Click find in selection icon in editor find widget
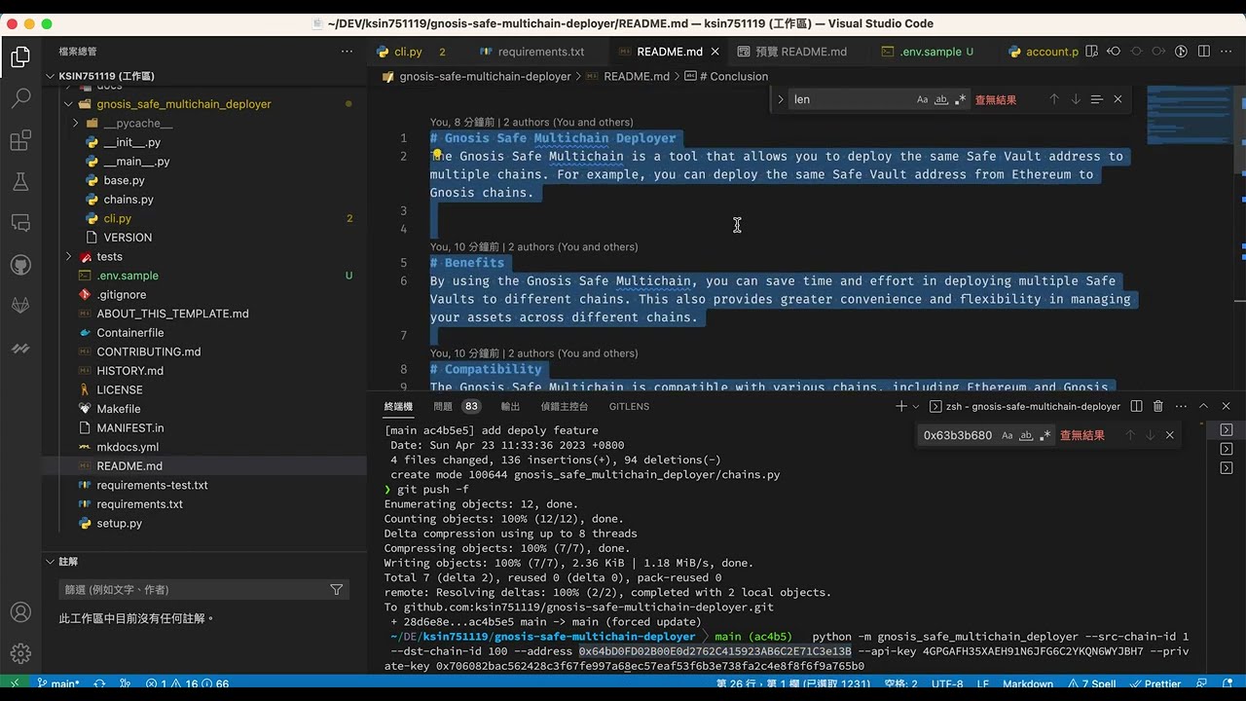Image resolution: width=1246 pixels, height=701 pixels. point(1096,99)
